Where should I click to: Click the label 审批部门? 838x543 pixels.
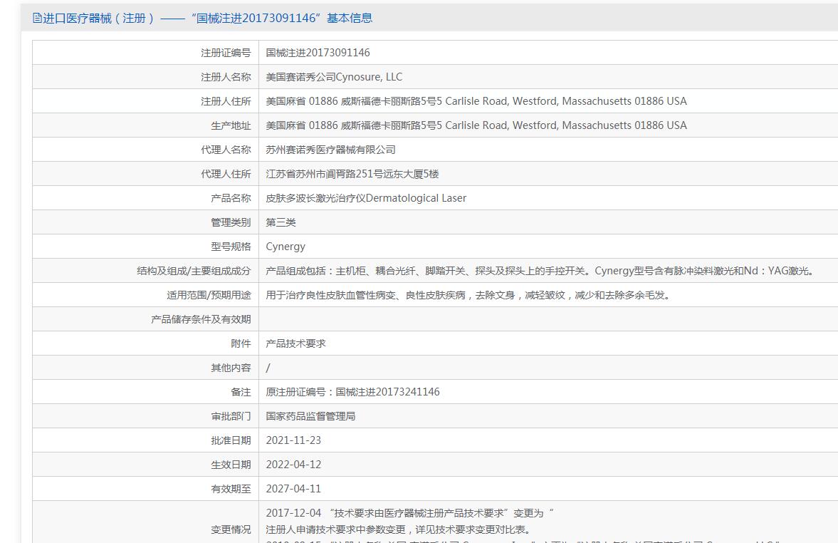pos(231,416)
